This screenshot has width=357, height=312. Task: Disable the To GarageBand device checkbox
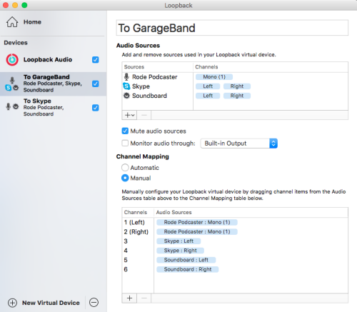(x=96, y=84)
